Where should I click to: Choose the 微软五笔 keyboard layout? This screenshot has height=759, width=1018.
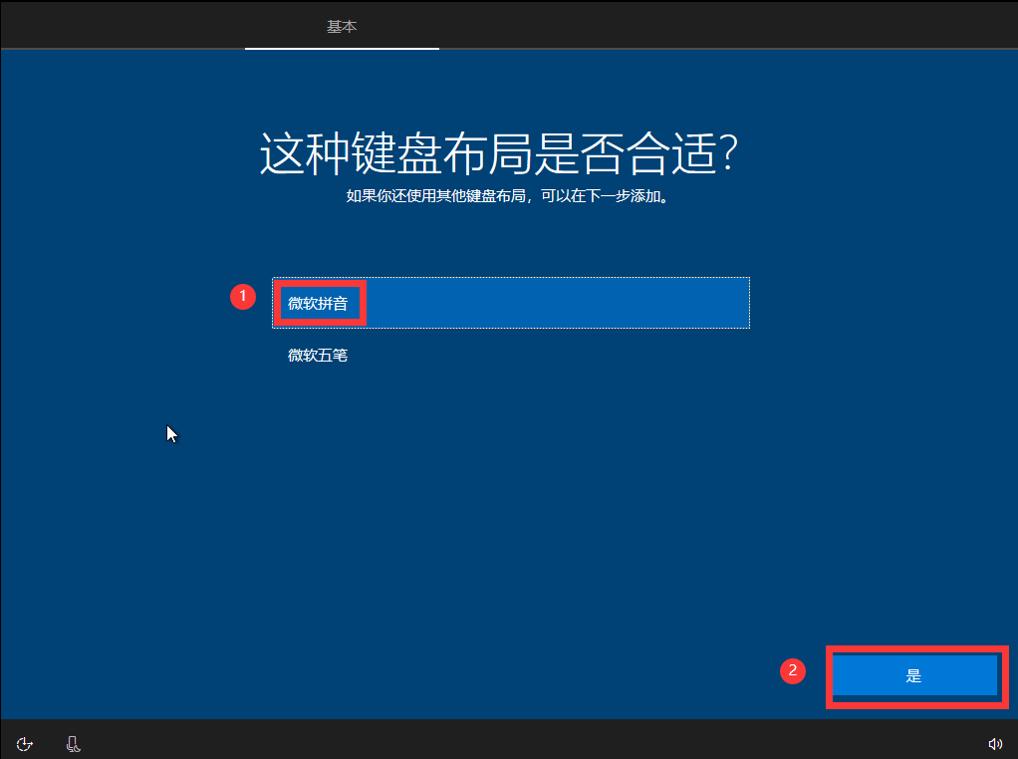click(x=511, y=356)
